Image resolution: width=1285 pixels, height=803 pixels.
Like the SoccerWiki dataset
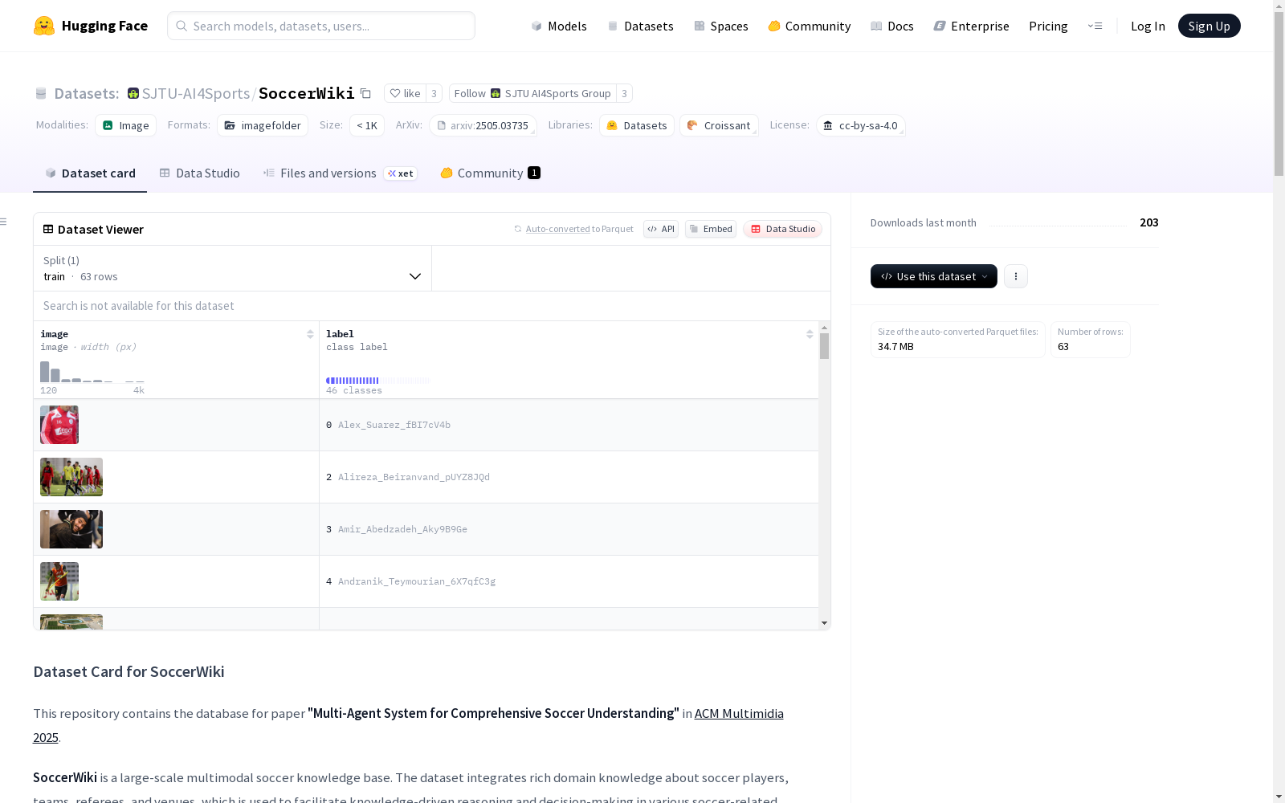click(405, 93)
